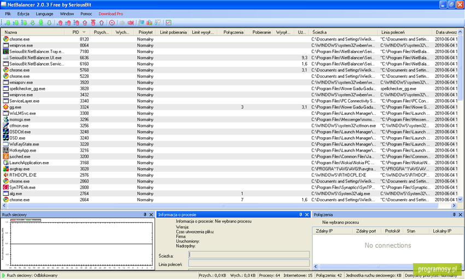This screenshot has width=465, height=279.
Task: Click the red upload arrow with the pencil edit mark
Action: click(85, 22)
